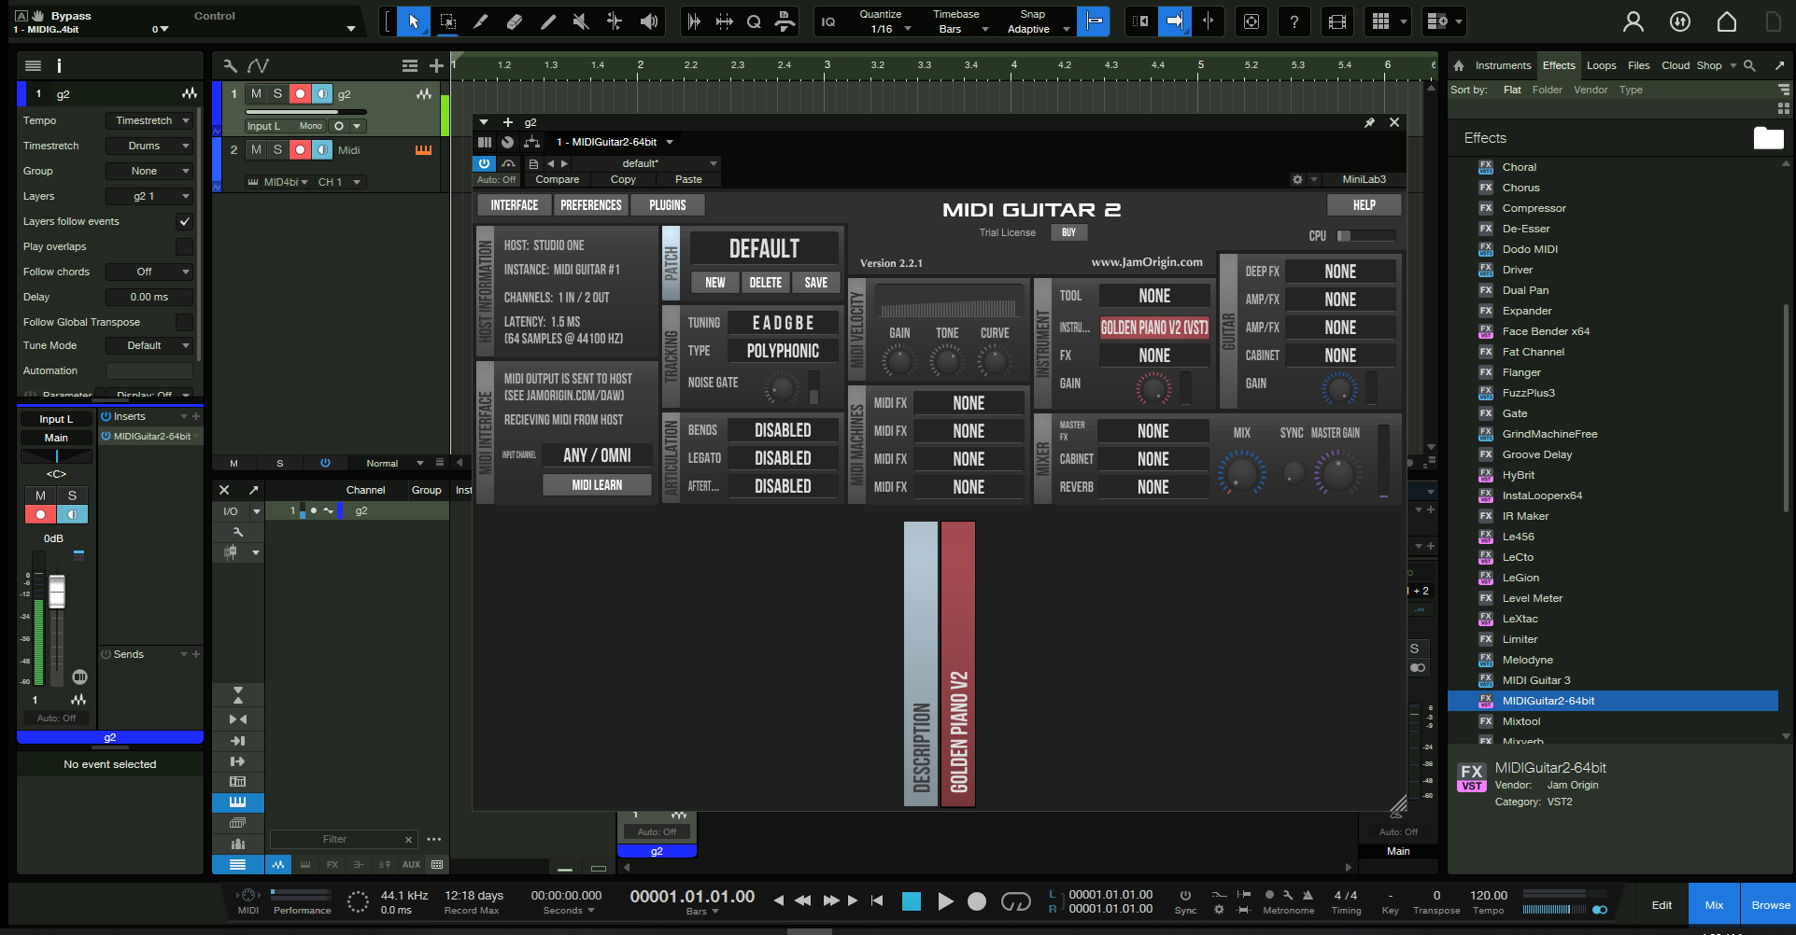Switch to the Instruments browser tab
Viewport: 1796px width, 935px height.
[x=1503, y=65]
